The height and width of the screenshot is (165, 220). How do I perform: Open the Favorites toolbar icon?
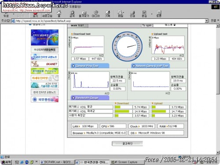point(84,14)
